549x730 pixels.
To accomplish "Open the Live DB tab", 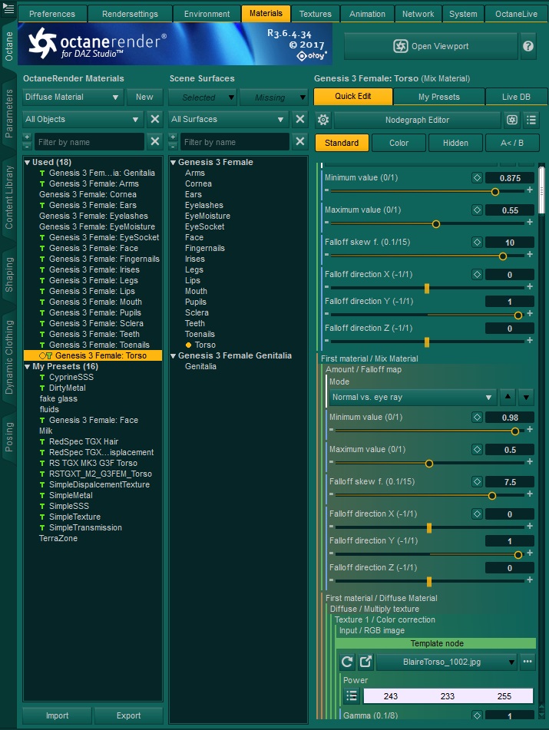I will click(516, 97).
